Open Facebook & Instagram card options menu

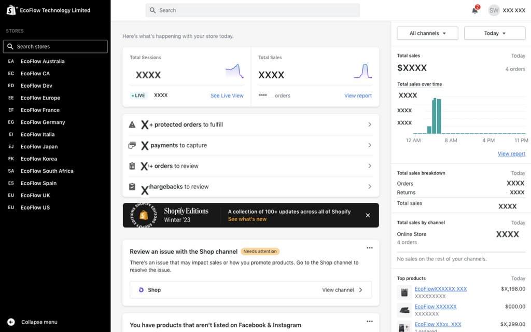(x=369, y=322)
